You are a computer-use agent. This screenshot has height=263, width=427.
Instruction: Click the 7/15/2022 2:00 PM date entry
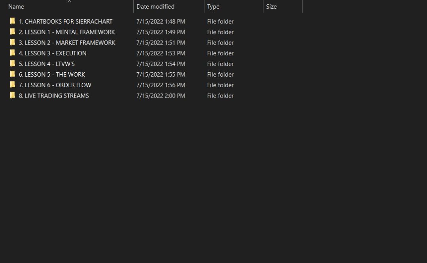[161, 96]
